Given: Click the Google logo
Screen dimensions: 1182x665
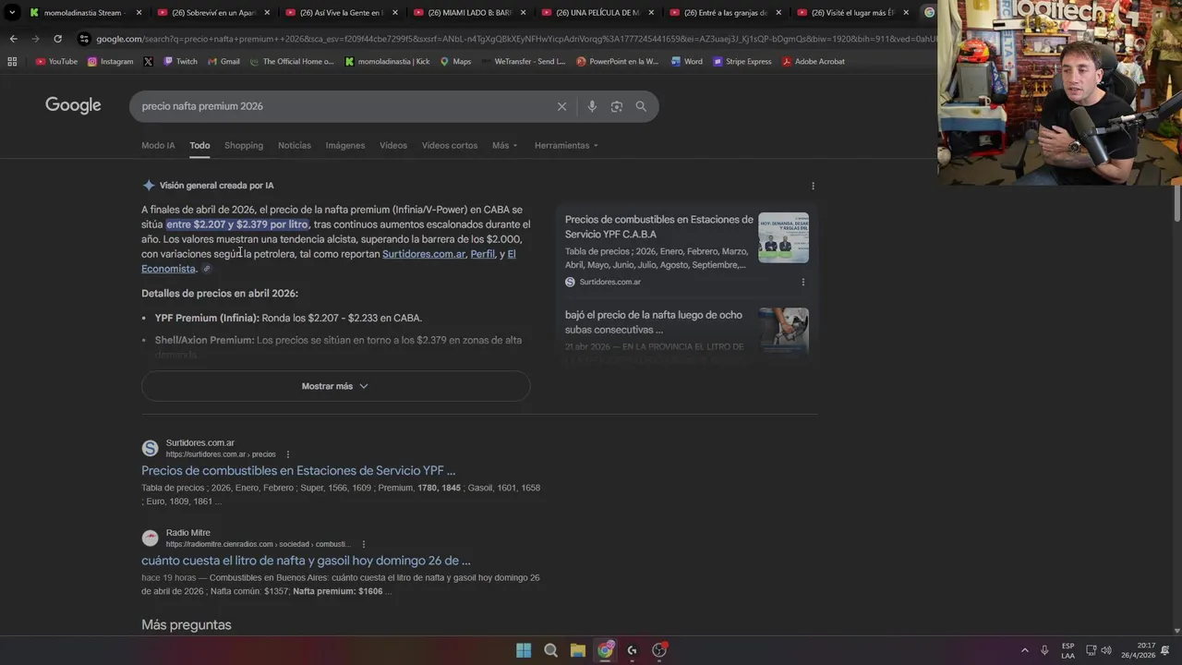Looking at the screenshot, I should (x=73, y=105).
